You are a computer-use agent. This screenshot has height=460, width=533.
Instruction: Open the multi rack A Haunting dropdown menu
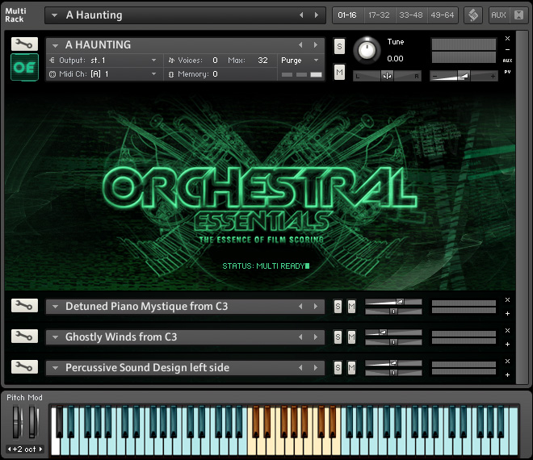(x=54, y=15)
